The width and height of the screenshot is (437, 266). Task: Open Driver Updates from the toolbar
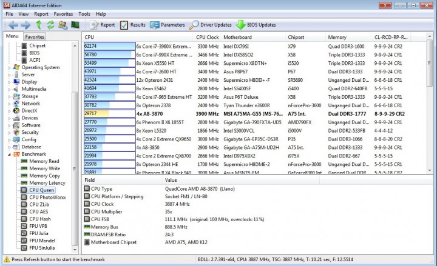211,25
